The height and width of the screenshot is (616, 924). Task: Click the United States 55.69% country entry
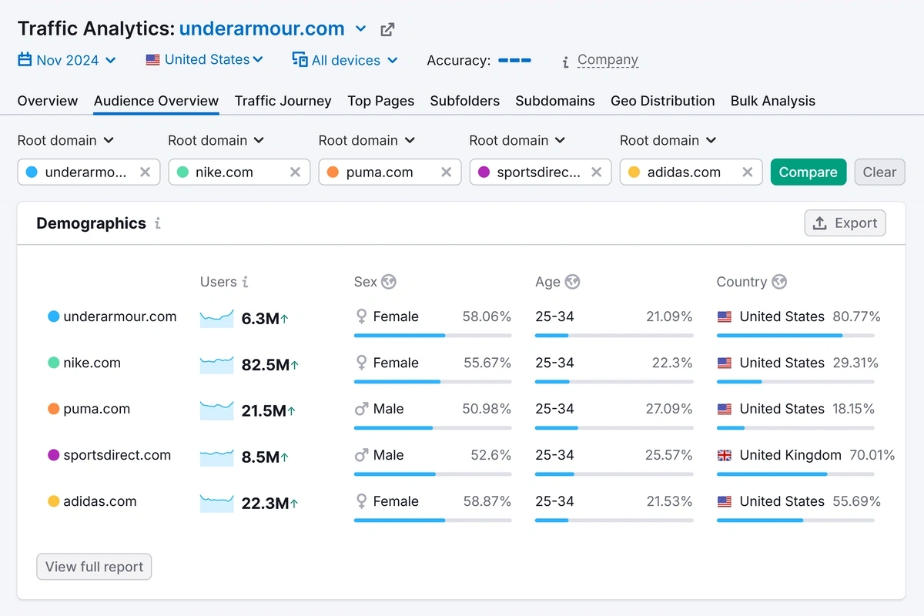[798, 501]
